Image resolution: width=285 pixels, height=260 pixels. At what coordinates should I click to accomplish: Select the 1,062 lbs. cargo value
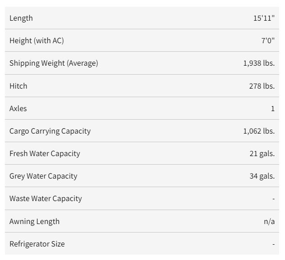pyautogui.click(x=259, y=131)
